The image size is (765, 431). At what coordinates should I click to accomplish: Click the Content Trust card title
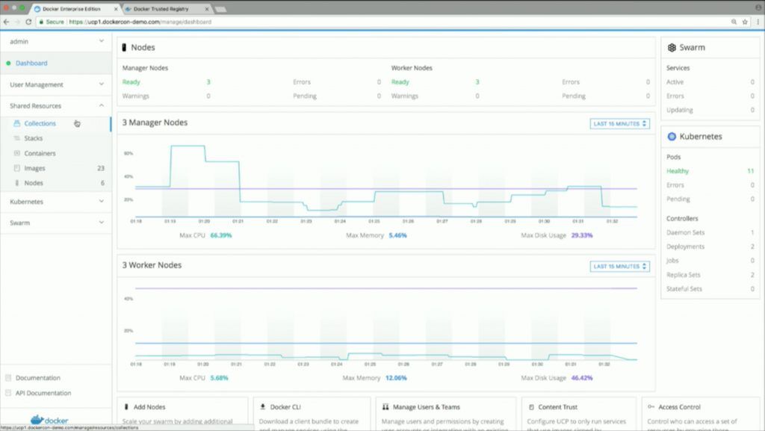(557, 406)
